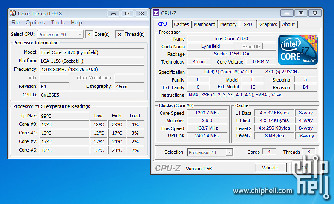Click the Ext. Model value 1E
Image resolution: width=334 pixels, height=204 pixels.
[253, 87]
